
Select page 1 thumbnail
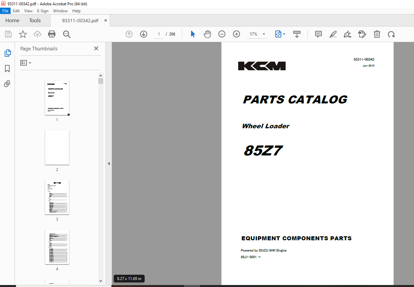coord(57,98)
